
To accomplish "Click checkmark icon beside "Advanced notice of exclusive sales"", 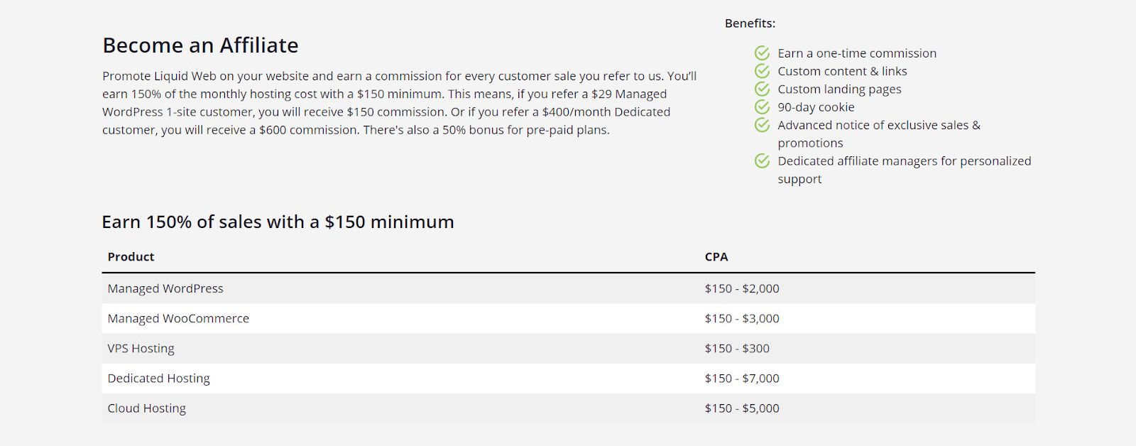I will [x=762, y=125].
